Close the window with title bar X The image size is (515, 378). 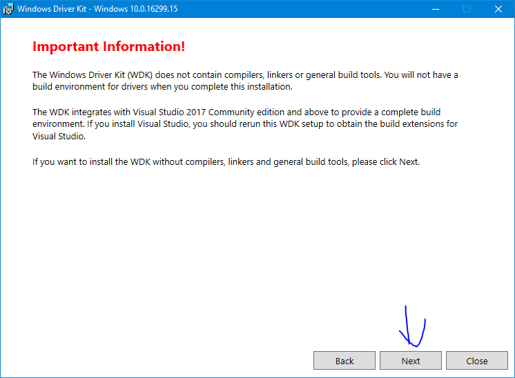coord(498,9)
